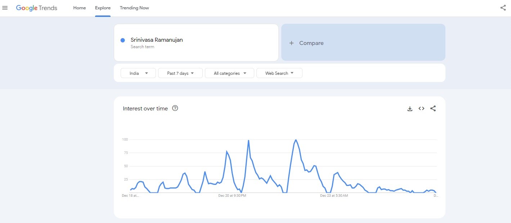Click the Dec 23 at 5:30 AM axis label
This screenshot has height=223, width=511.
pyautogui.click(x=334, y=196)
